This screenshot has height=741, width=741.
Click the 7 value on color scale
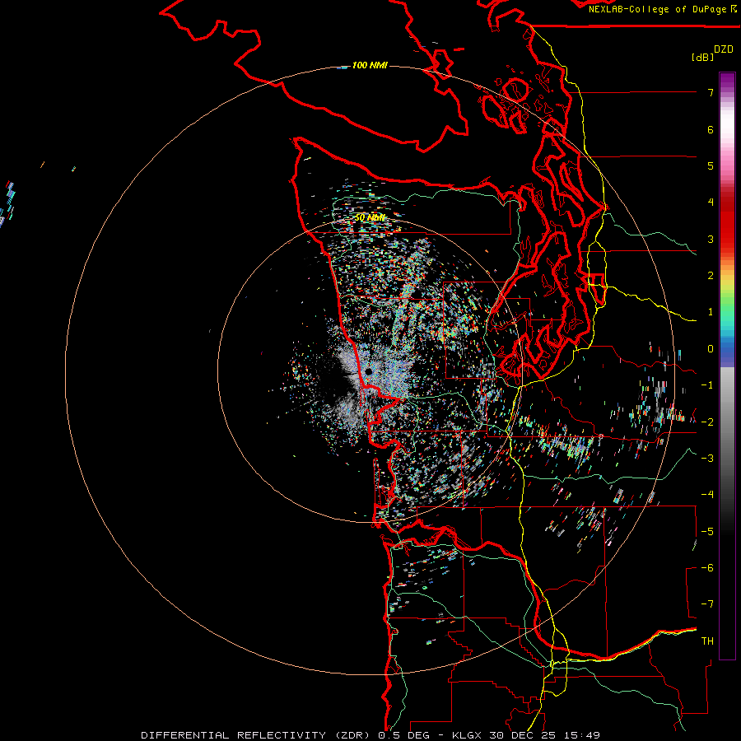(x=711, y=92)
